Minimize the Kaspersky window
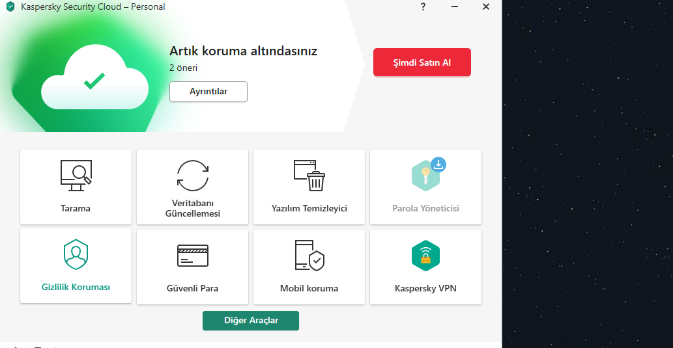The height and width of the screenshot is (348, 673). pos(455,7)
